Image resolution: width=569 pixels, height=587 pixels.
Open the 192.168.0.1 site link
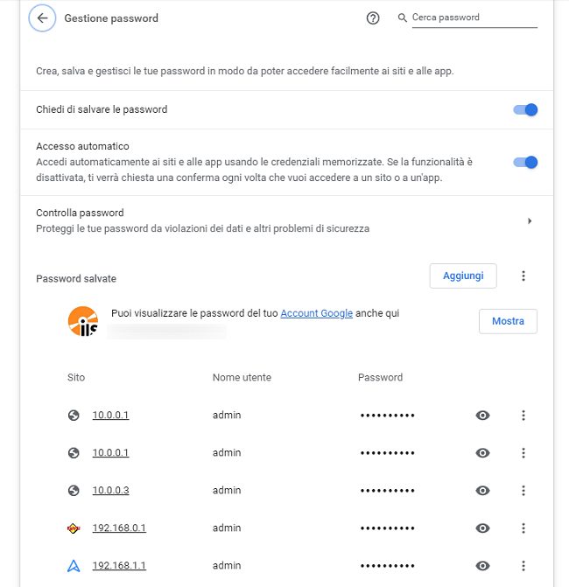pyautogui.click(x=119, y=528)
